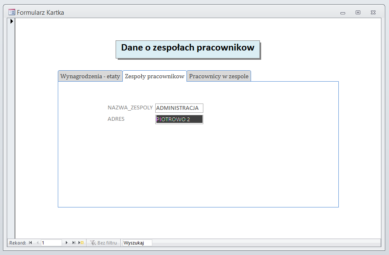
Task: Advance to the next record
Action: 67,243
